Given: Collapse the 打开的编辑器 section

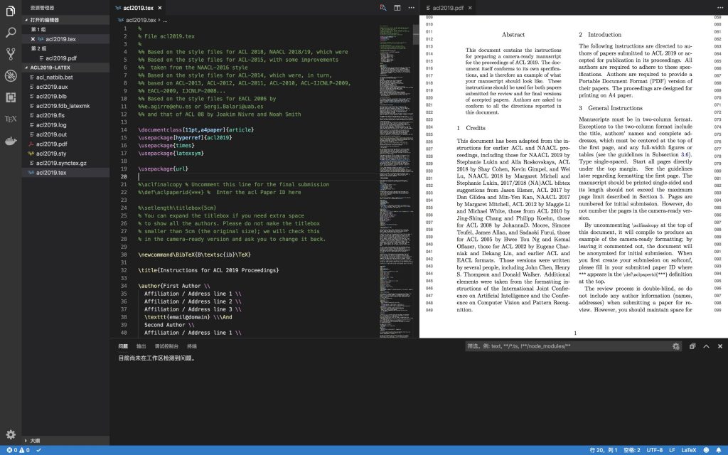Looking at the screenshot, I should tap(66, 20).
